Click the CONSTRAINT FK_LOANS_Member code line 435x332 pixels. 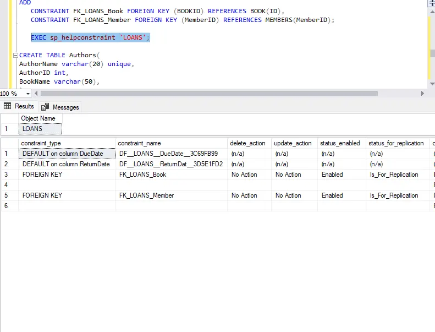[x=183, y=20]
